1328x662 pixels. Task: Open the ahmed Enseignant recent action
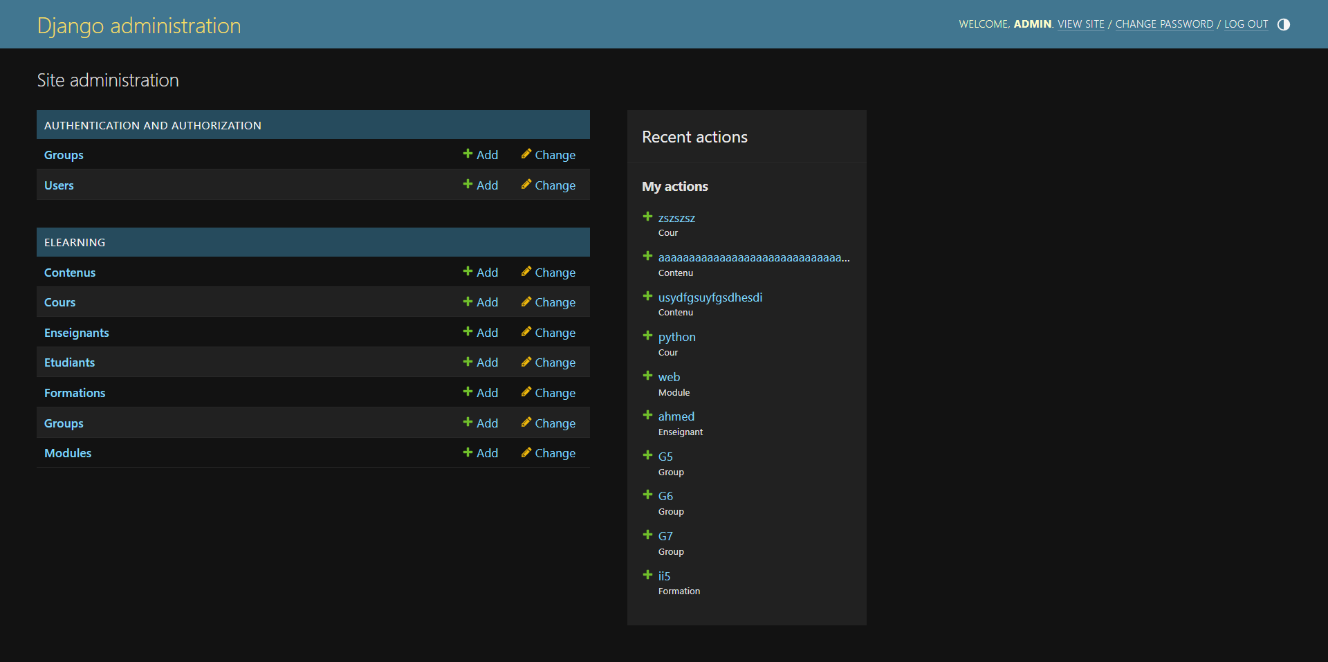click(x=676, y=416)
